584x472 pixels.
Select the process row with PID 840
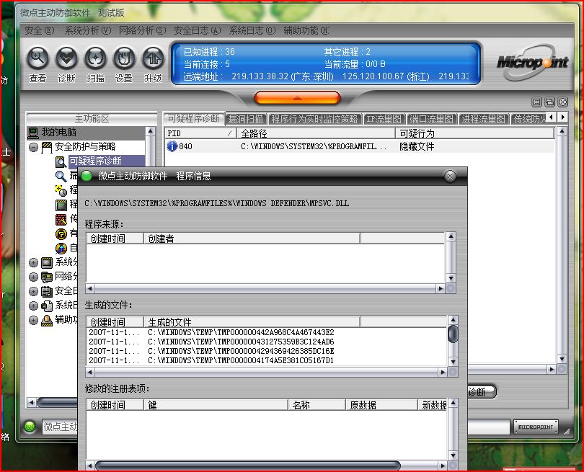[360, 146]
